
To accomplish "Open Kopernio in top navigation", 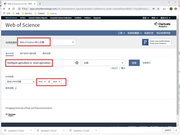I will click(x=97, y=18).
